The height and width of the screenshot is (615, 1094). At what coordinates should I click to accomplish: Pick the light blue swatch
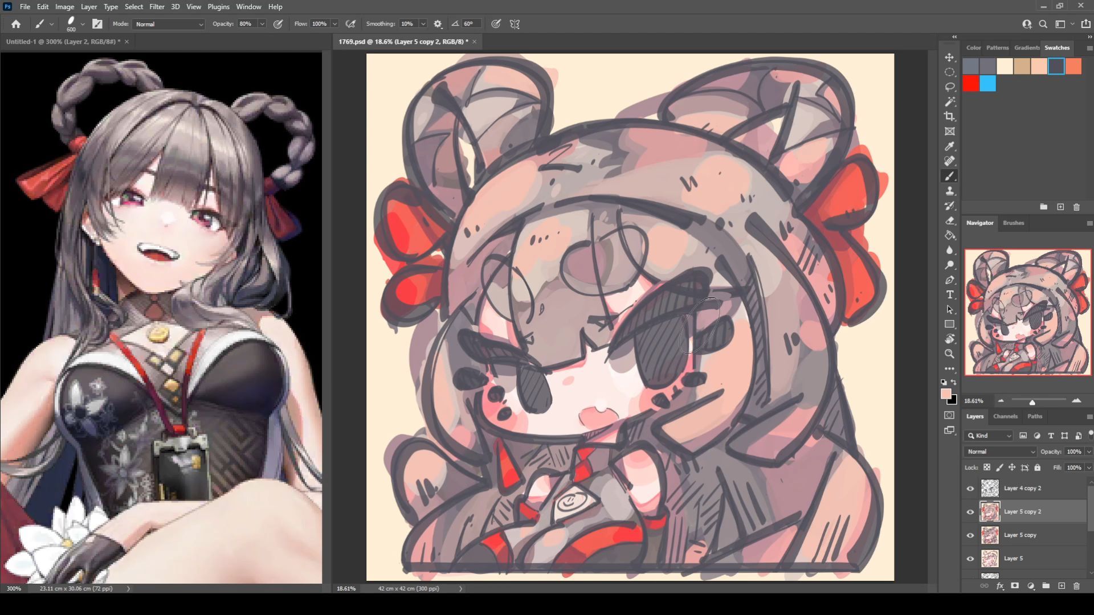[x=988, y=84]
